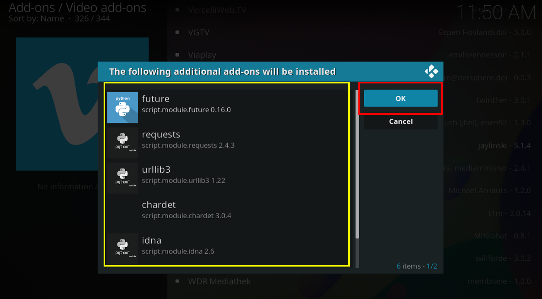The image size is (542, 299).
Task: Click membrane - 1.0.0 author text
Action: point(499,281)
